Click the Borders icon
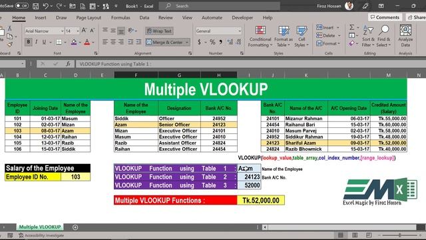The width and height of the screenshot is (426, 240). [59, 42]
